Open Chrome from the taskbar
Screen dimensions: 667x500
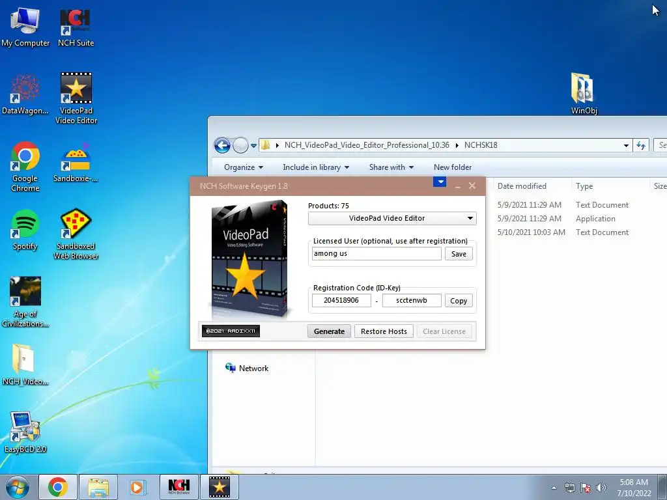tap(58, 487)
